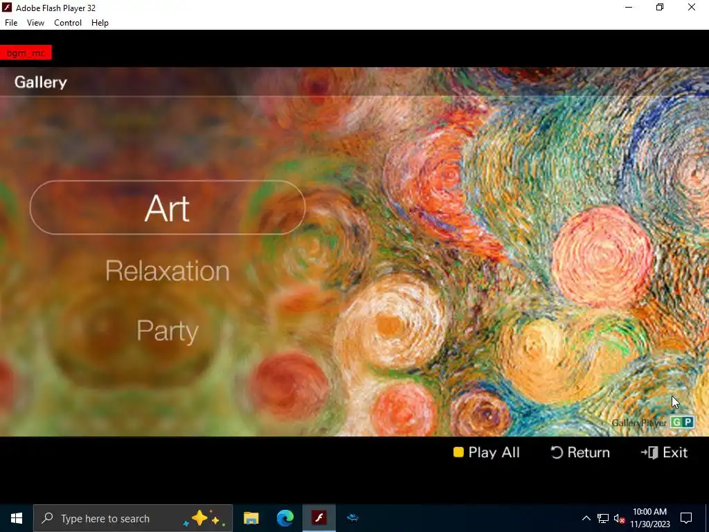Open the View menu

pos(35,23)
